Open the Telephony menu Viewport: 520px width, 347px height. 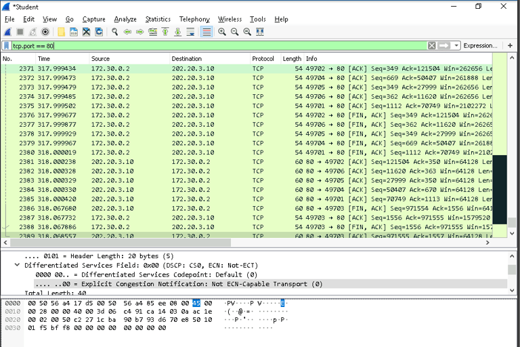[195, 19]
